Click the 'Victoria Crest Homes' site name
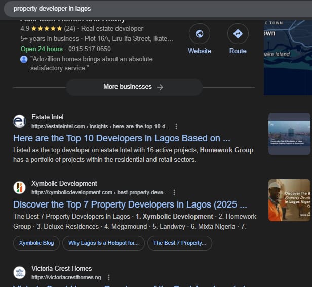312x287 pixels. tap(62, 268)
